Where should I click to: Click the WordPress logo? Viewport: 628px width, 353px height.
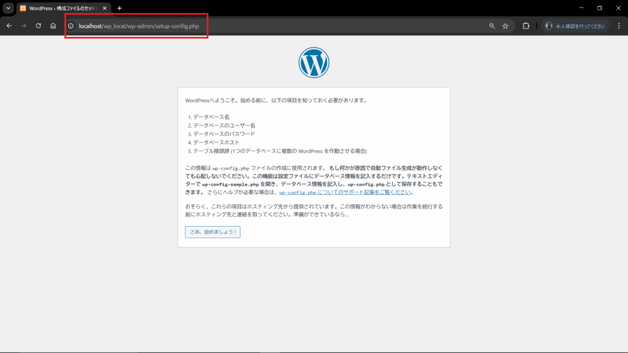coord(314,63)
